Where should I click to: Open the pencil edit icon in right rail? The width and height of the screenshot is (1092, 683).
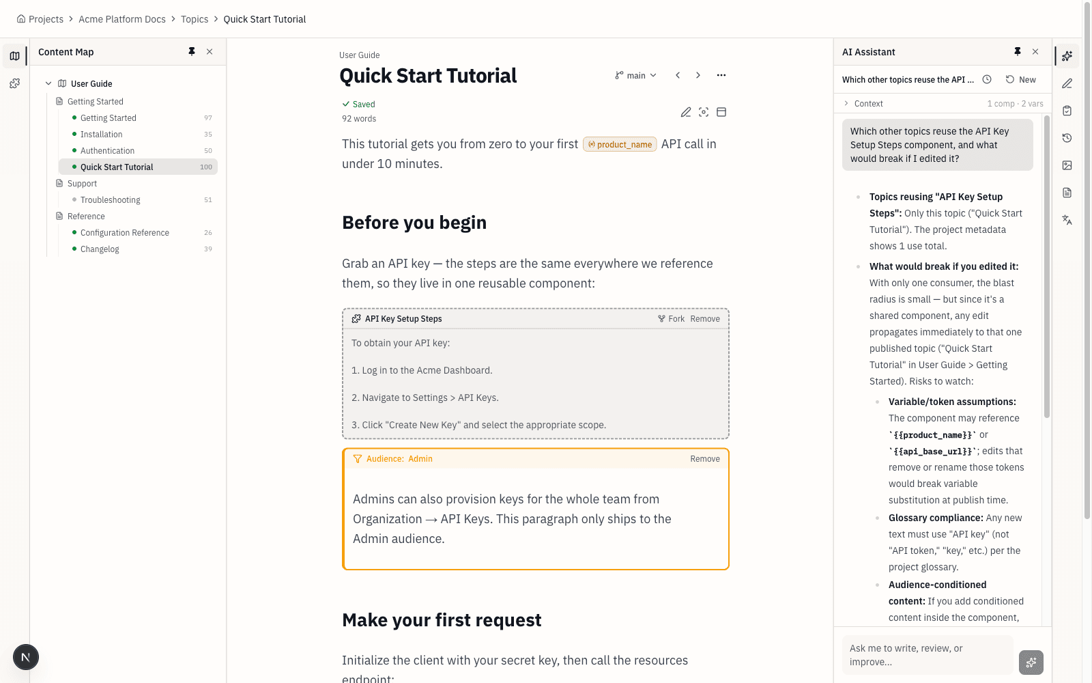pos(1067,83)
